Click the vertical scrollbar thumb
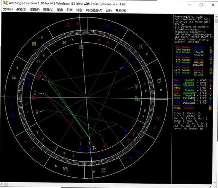 coord(216,21)
